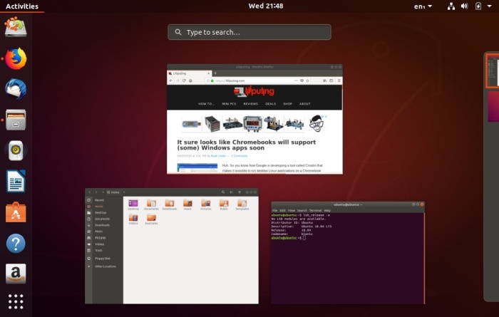Open the Help dock icon
Image resolution: width=499 pixels, height=317 pixels.
pos(16,243)
